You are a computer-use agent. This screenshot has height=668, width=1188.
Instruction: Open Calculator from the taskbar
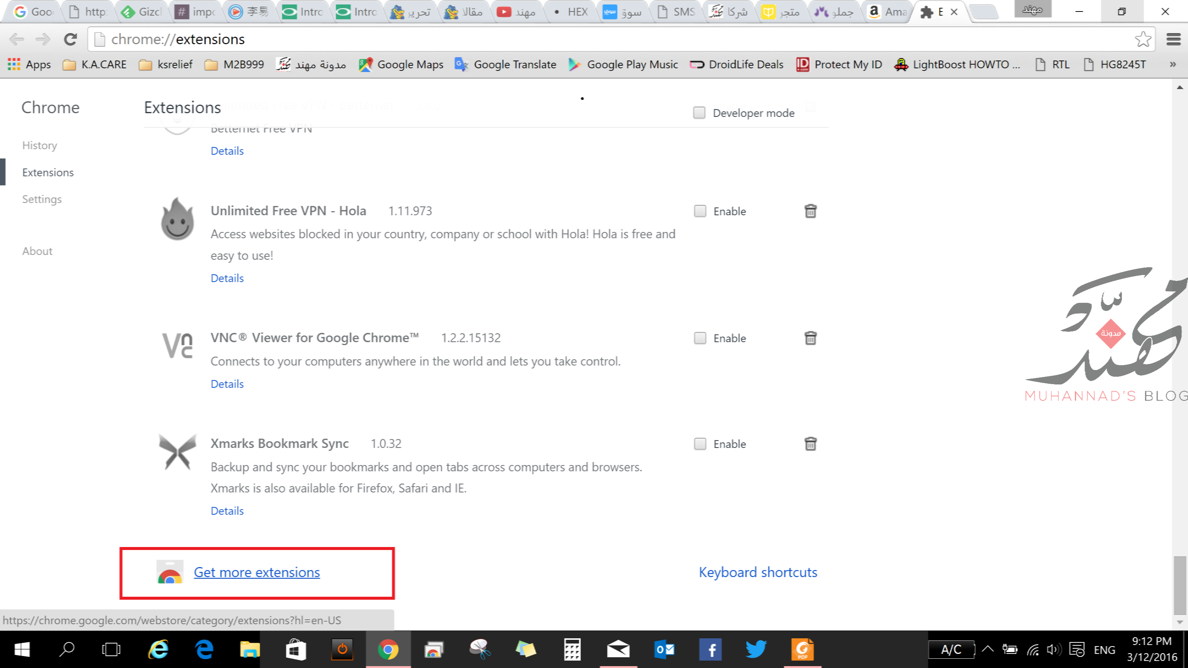click(x=572, y=649)
